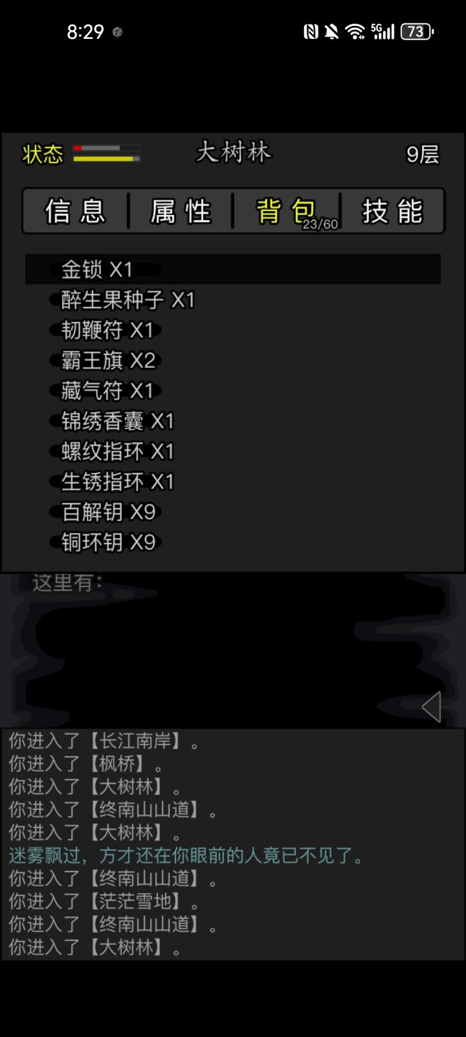Tap the Wi-Fi signal icon

355,31
